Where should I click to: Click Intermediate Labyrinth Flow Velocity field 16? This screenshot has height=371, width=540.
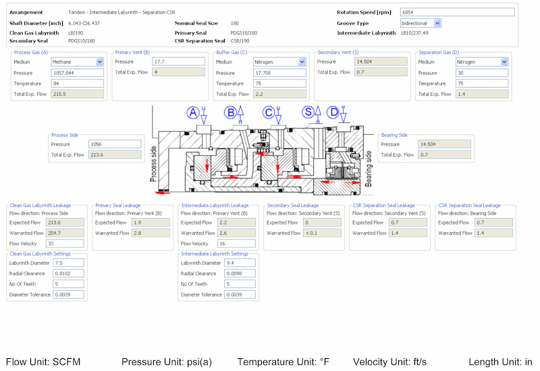(x=237, y=244)
